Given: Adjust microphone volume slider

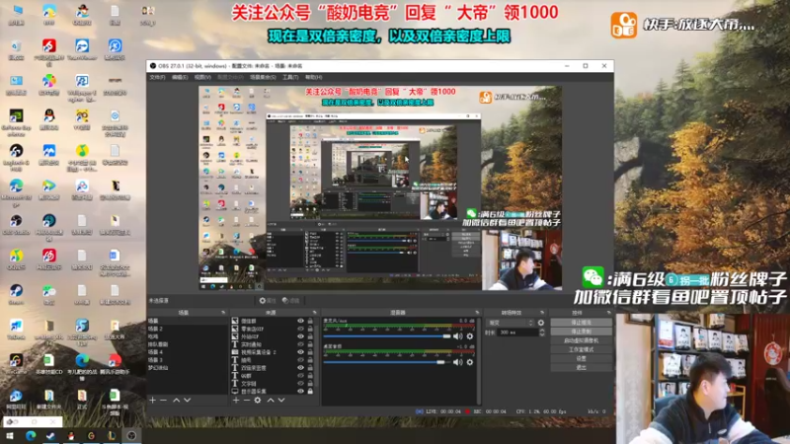Looking at the screenshot, I should [x=387, y=335].
